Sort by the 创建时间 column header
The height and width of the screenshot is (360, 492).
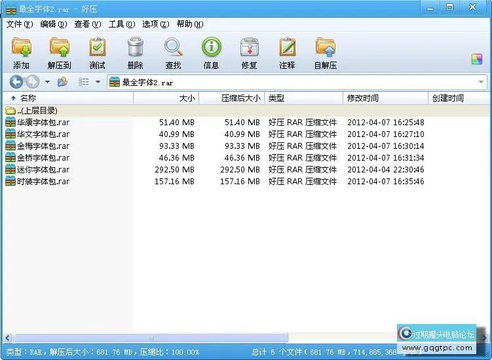point(459,98)
